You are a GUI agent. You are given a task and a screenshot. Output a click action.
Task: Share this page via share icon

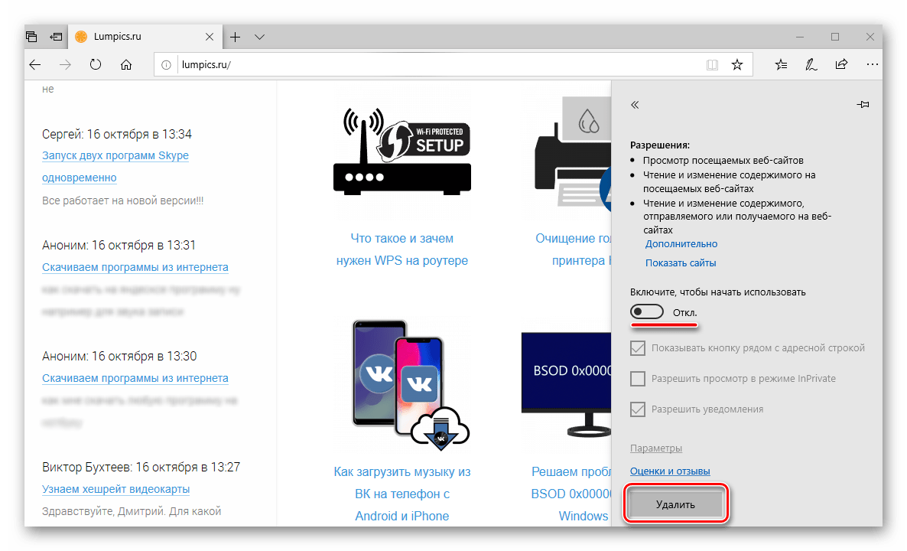pos(841,65)
